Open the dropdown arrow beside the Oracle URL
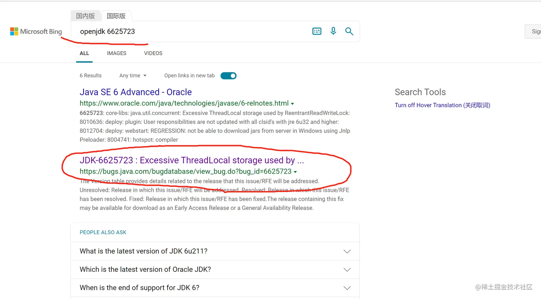This screenshot has width=541, height=299. tap(293, 103)
